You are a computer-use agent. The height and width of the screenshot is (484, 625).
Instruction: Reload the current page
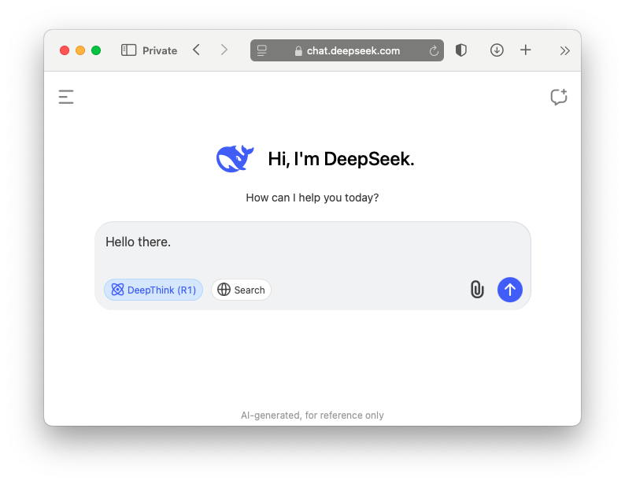point(434,50)
